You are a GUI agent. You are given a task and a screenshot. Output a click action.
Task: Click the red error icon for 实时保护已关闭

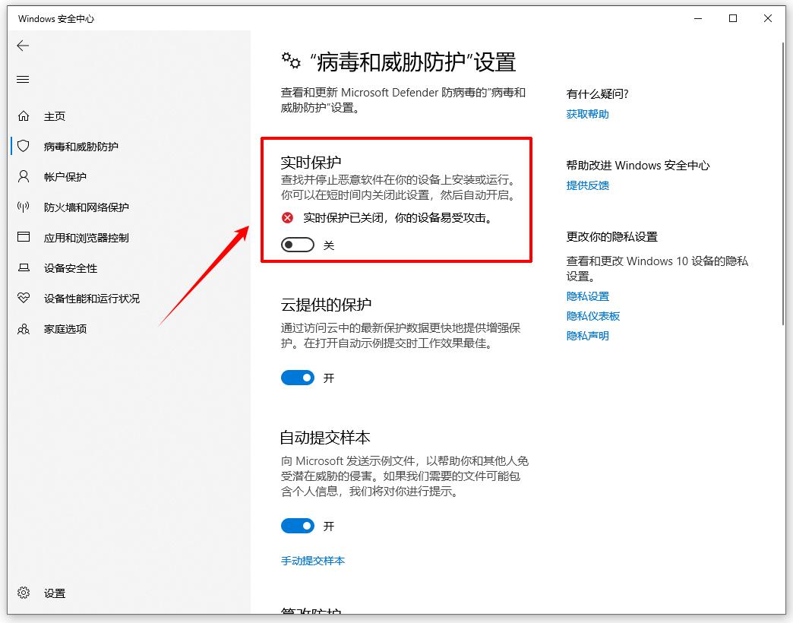pos(287,218)
